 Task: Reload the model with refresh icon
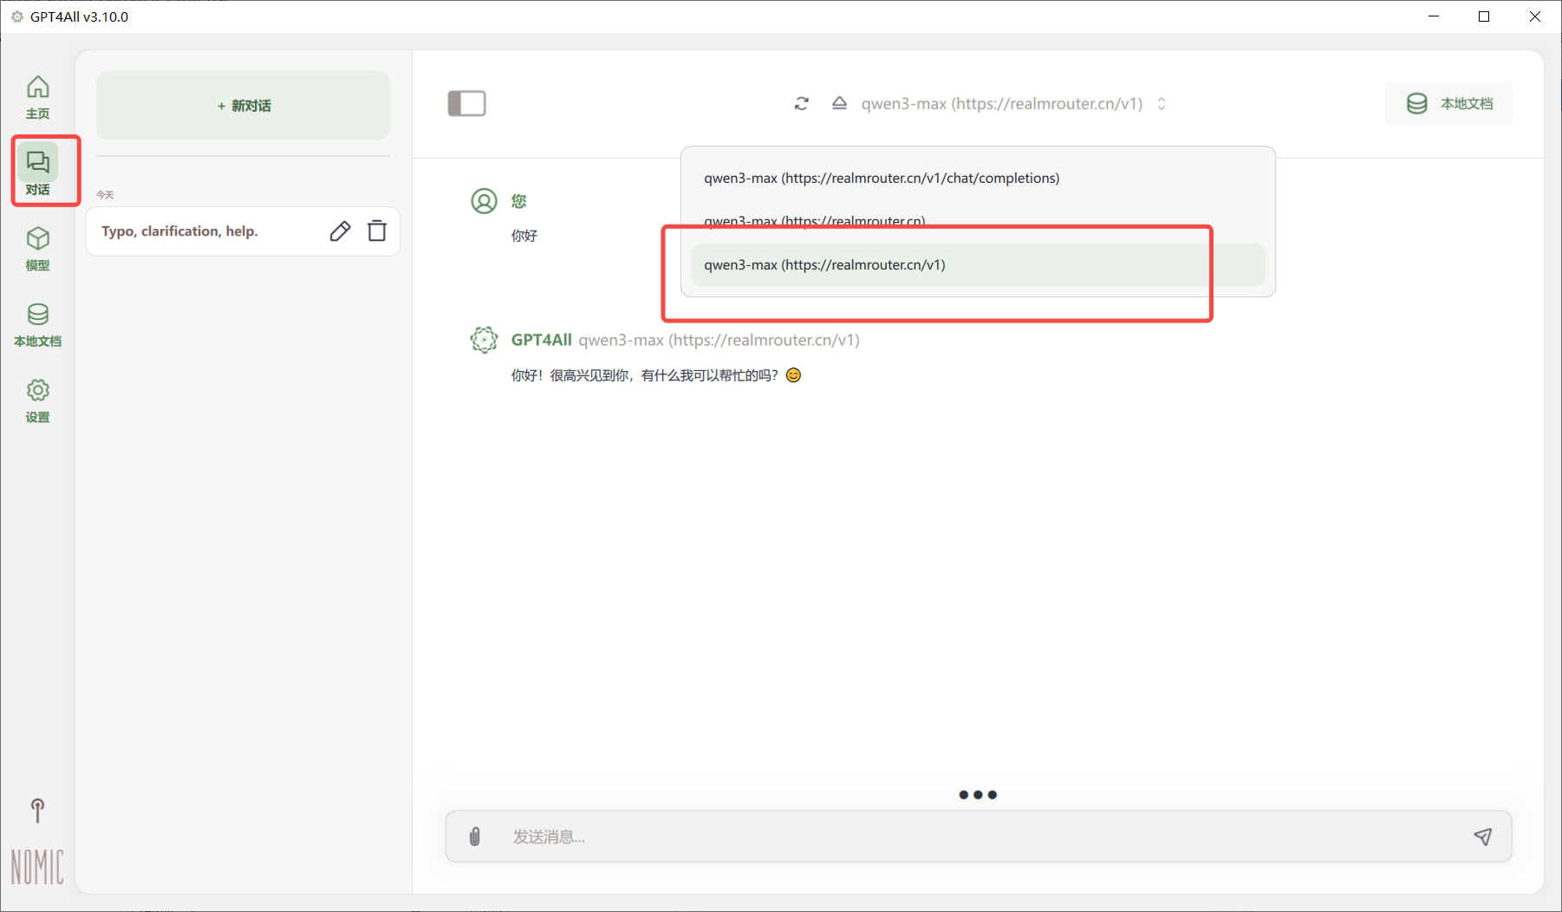click(802, 104)
